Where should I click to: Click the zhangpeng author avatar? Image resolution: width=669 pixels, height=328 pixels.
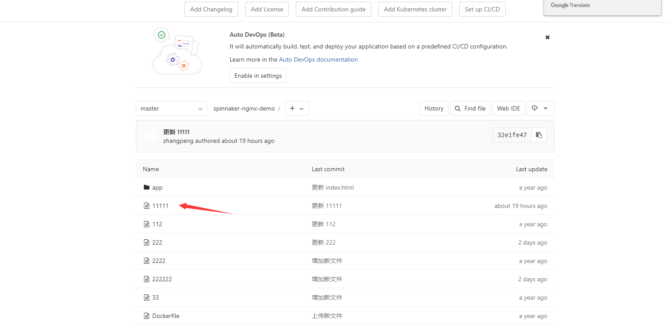151,136
